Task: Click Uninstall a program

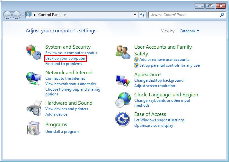Action: (62, 132)
